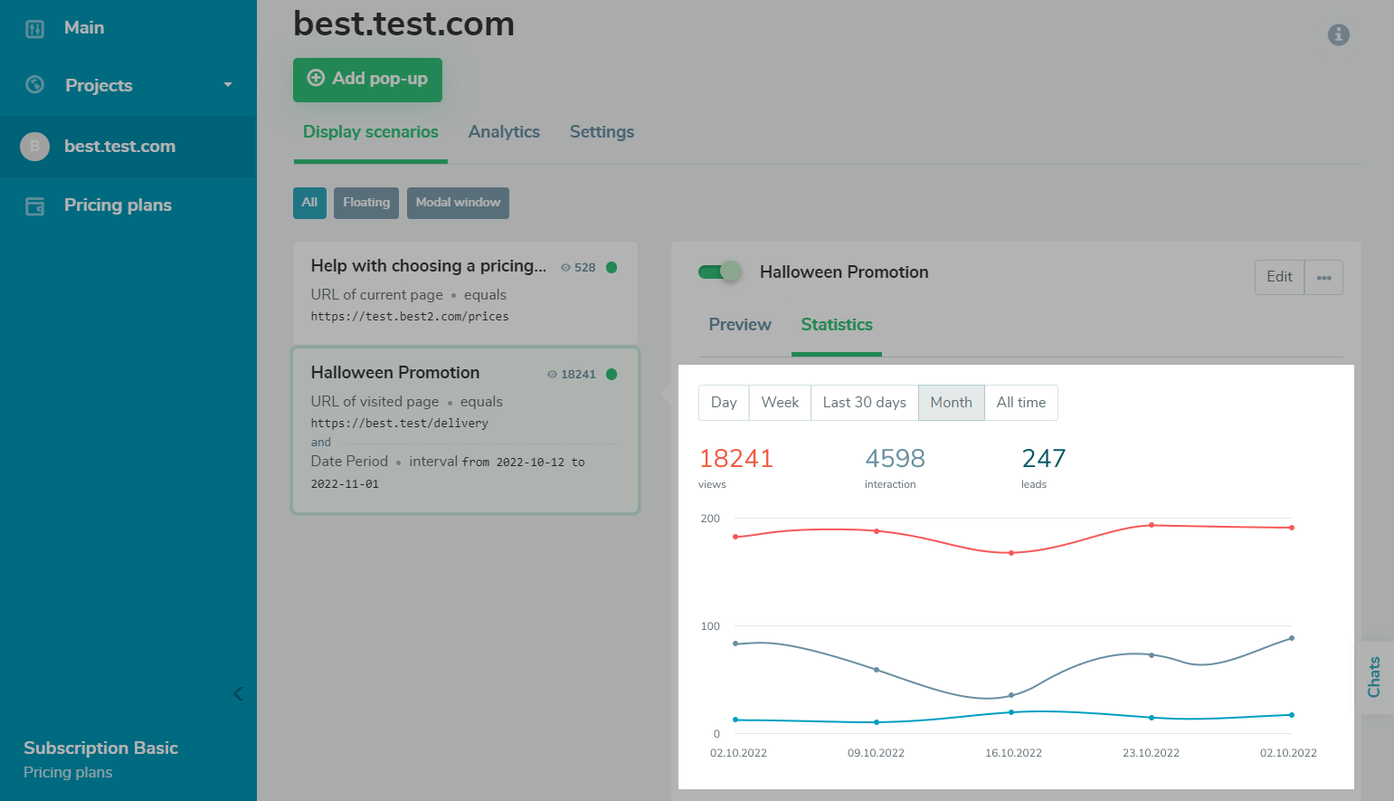Image resolution: width=1394 pixels, height=801 pixels.
Task: Click the green status dot on Help scenario
Action: 612,268
